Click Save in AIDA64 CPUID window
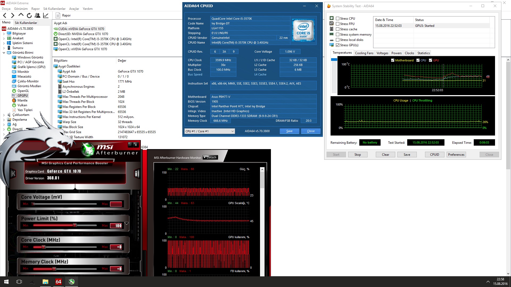The height and width of the screenshot is (287, 511). point(289,131)
